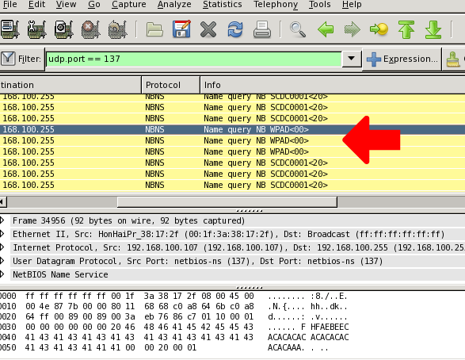Start a new live capture icon
Screen dimensions: 465x360
pyautogui.click(x=63, y=29)
